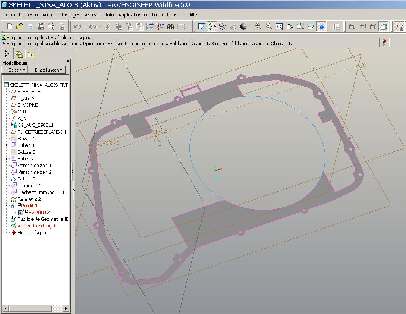Open the Modellbaum header dropdown arrow
This screenshot has height=314, width=406.
[x=68, y=62]
